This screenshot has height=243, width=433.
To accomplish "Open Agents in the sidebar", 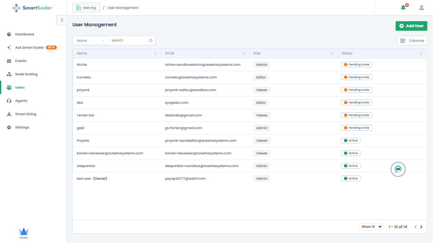I will [21, 101].
